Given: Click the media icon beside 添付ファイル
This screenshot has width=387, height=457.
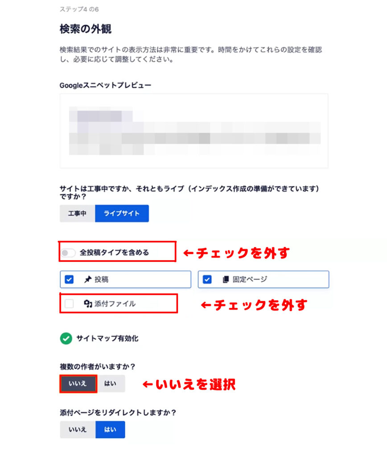Looking at the screenshot, I should 88,303.
